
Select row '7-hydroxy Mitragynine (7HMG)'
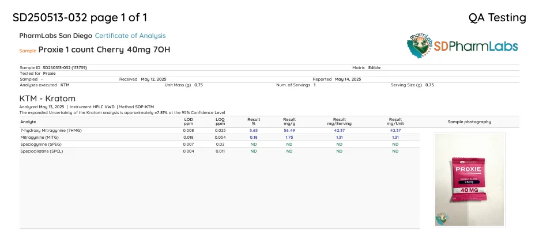point(219,131)
